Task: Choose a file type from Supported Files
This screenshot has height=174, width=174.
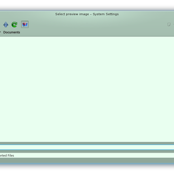Action: [x=87, y=155]
